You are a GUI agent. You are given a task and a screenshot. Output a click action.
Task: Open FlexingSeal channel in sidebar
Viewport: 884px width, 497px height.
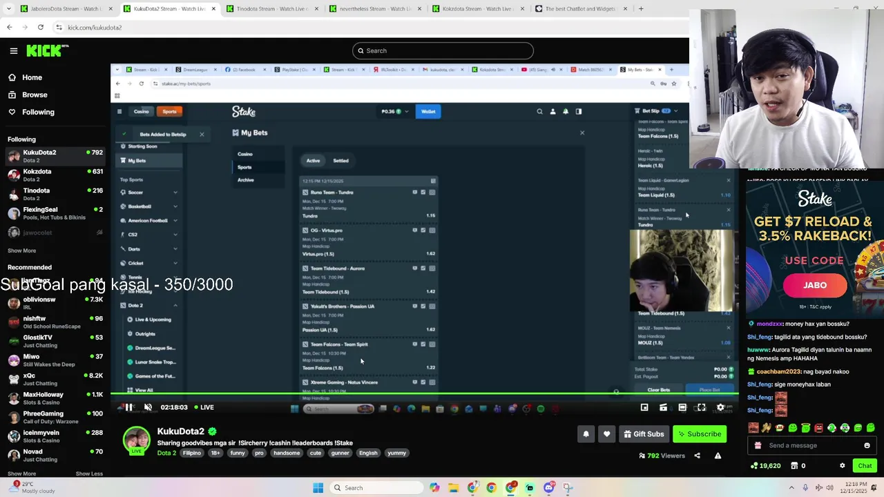click(x=55, y=213)
